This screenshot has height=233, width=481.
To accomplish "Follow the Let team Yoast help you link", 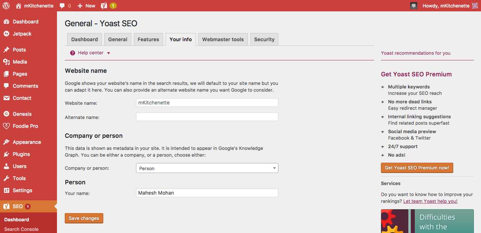I will pyautogui.click(x=430, y=201).
